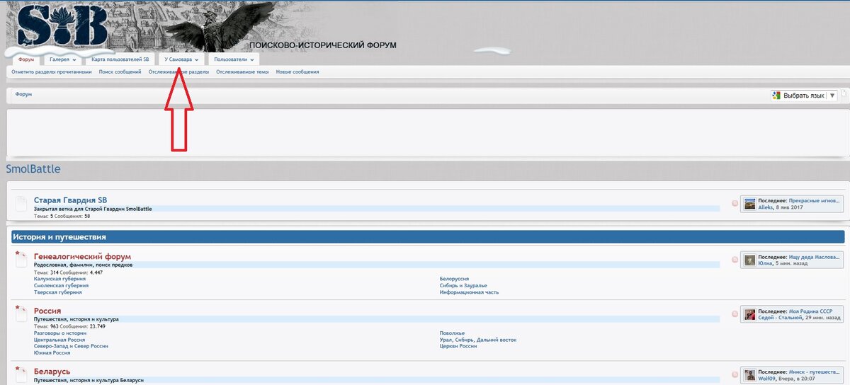This screenshot has height=385, width=850.
Task: Expand the У Самовара tab dropdown arrow
Action: pyautogui.click(x=196, y=60)
